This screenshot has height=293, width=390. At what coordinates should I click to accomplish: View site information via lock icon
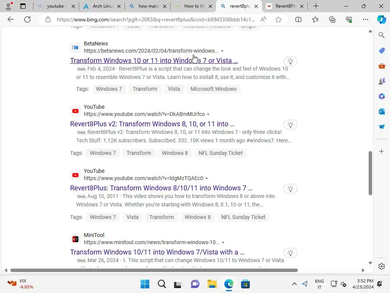[x=48, y=19]
